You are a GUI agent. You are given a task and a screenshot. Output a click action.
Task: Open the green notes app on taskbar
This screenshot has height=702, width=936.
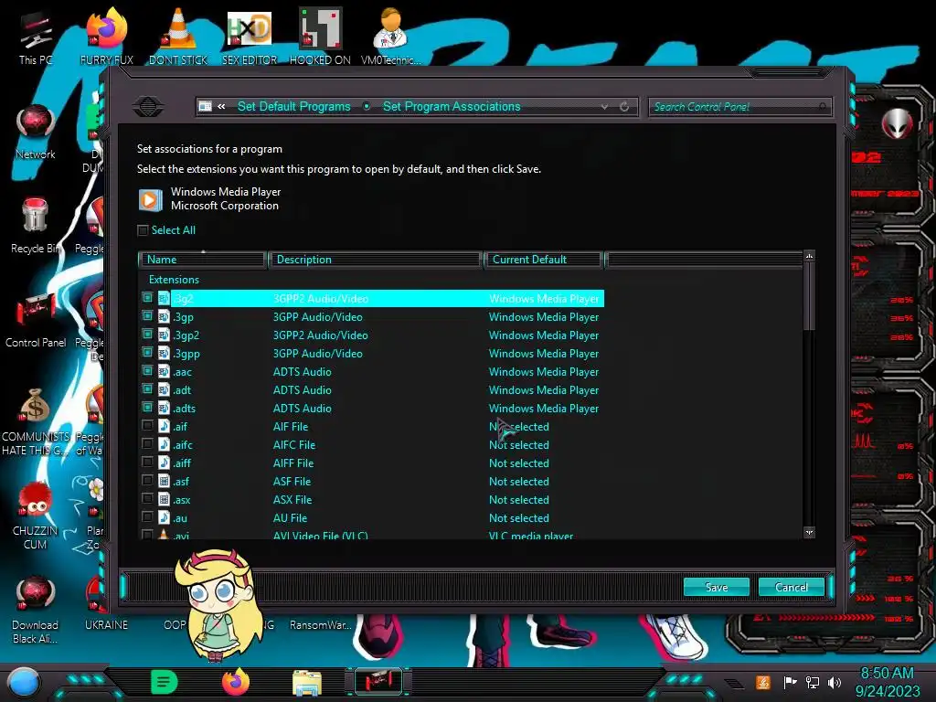point(165,682)
